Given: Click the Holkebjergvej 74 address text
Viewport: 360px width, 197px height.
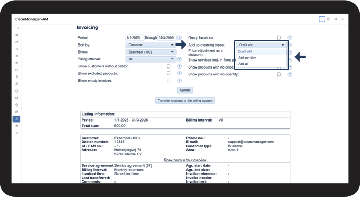Looking at the screenshot, I should [128, 150].
